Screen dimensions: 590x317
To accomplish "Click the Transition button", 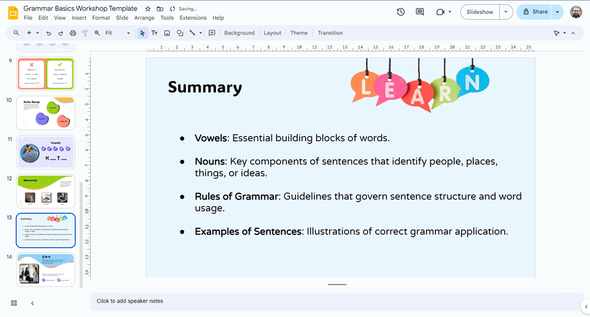I will [330, 33].
